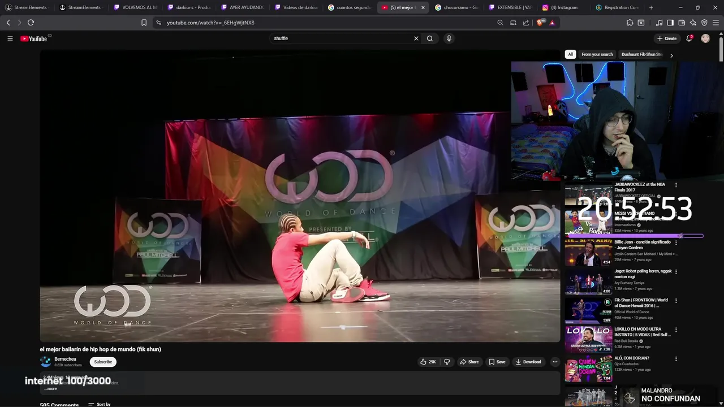724x407 pixels.
Task: Dislike the video
Action: (x=447, y=362)
